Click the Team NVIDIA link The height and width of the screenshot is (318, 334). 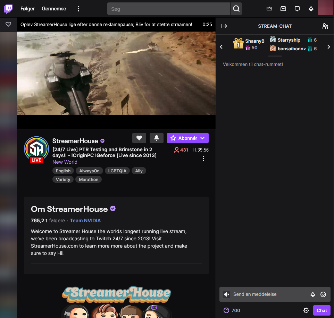pyautogui.click(x=85, y=221)
